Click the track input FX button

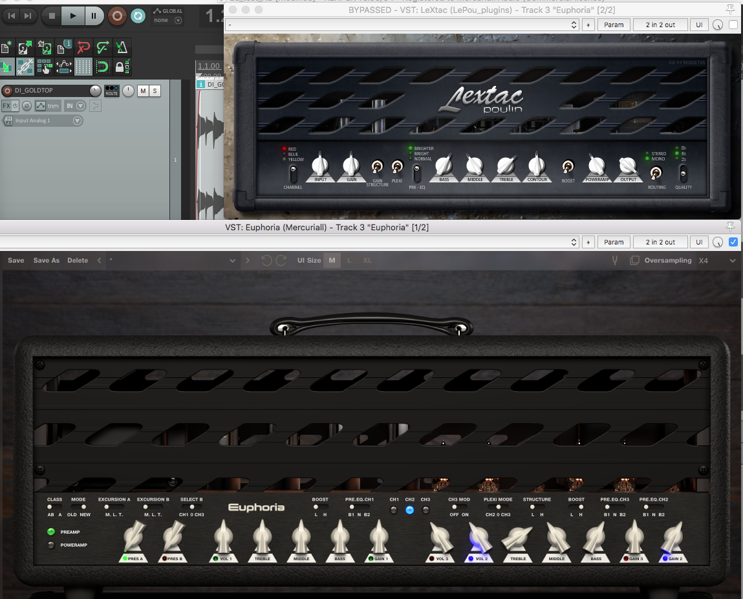coord(8,121)
